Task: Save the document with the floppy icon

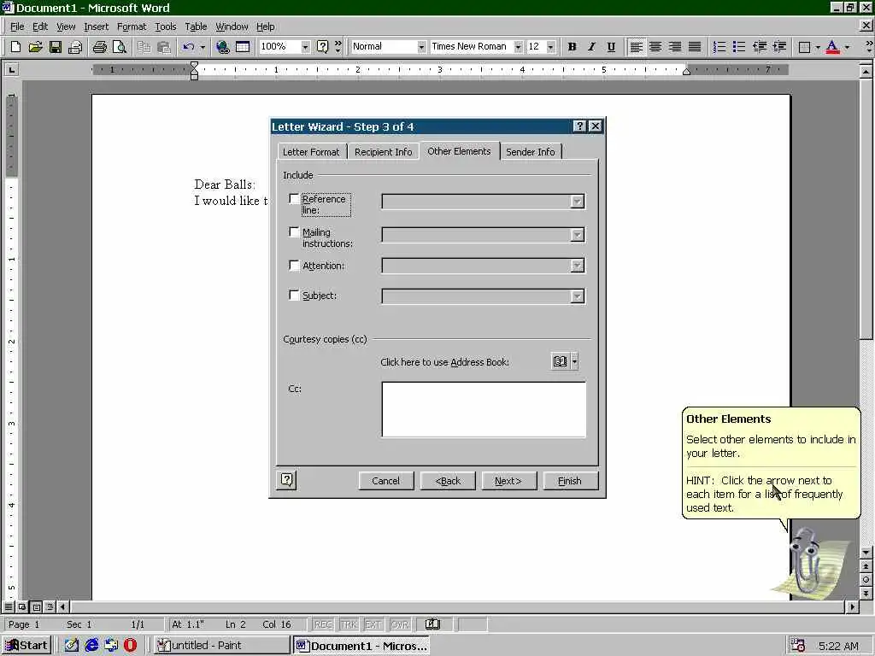Action: point(56,47)
